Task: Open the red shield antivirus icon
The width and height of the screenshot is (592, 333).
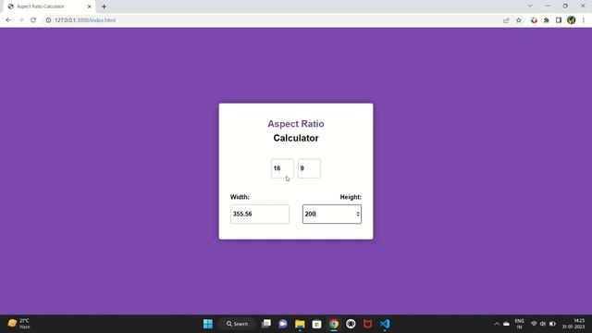Action: pos(368,324)
